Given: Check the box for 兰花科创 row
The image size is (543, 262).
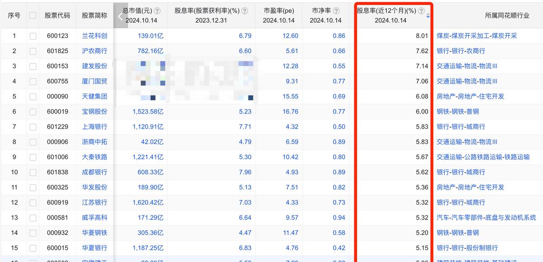Looking at the screenshot, I should 33,36.
